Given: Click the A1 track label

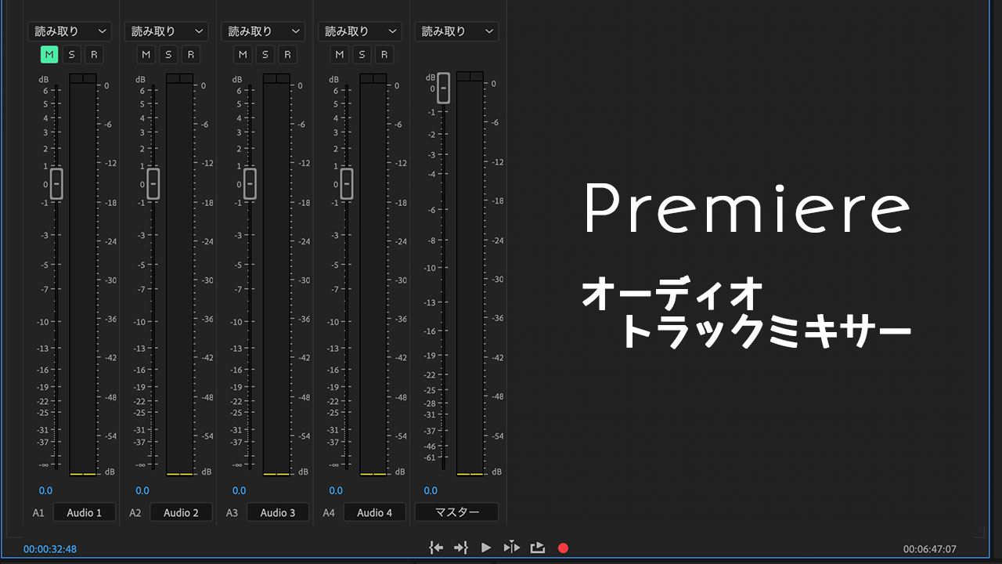Looking at the screenshot, I should coord(38,512).
